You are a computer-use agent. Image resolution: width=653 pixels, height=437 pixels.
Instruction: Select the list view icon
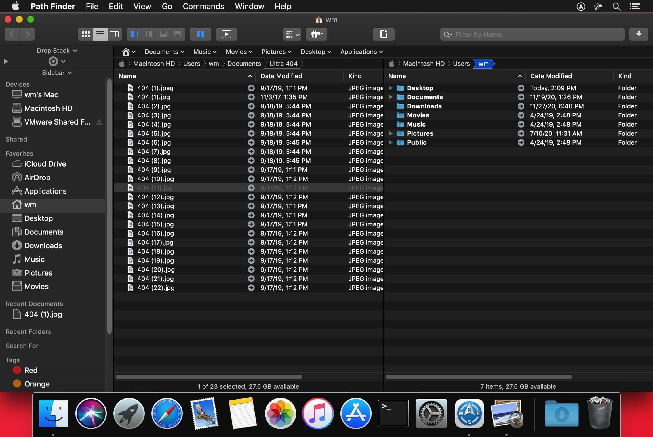click(99, 34)
